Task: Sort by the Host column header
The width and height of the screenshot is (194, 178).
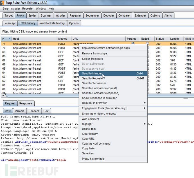Action: 34,39
